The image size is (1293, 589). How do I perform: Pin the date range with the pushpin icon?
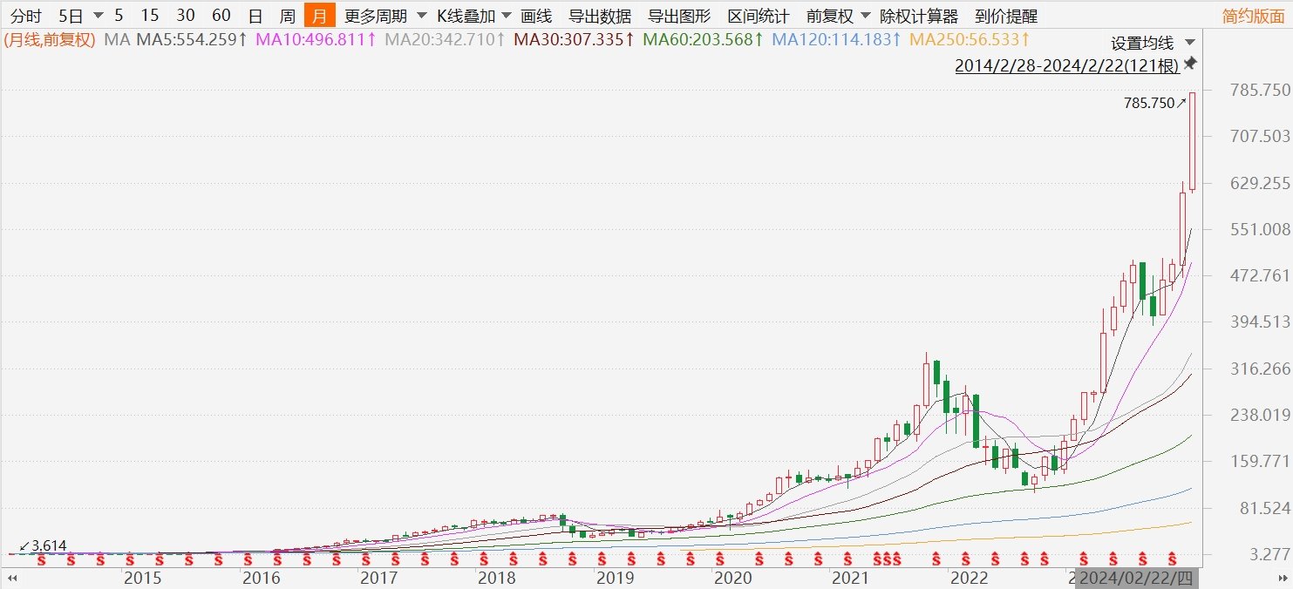[x=1190, y=64]
